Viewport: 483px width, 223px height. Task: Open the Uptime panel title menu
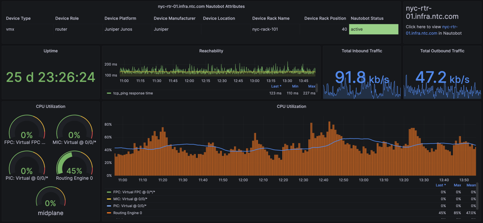point(51,51)
